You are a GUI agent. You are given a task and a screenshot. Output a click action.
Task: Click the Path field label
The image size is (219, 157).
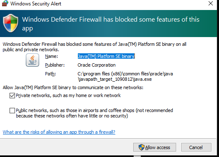click(x=50, y=74)
